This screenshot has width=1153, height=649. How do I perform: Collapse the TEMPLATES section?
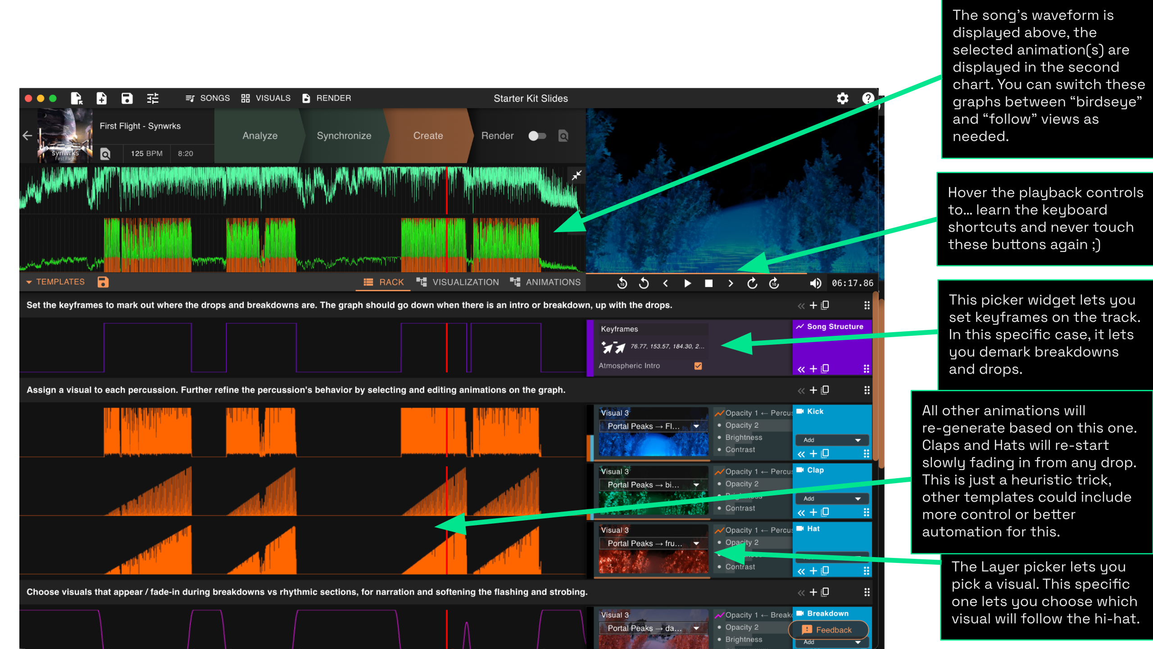(x=30, y=282)
